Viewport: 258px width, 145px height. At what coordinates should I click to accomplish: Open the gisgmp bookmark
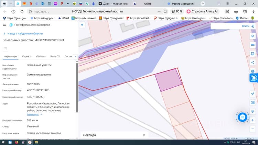[166, 18]
